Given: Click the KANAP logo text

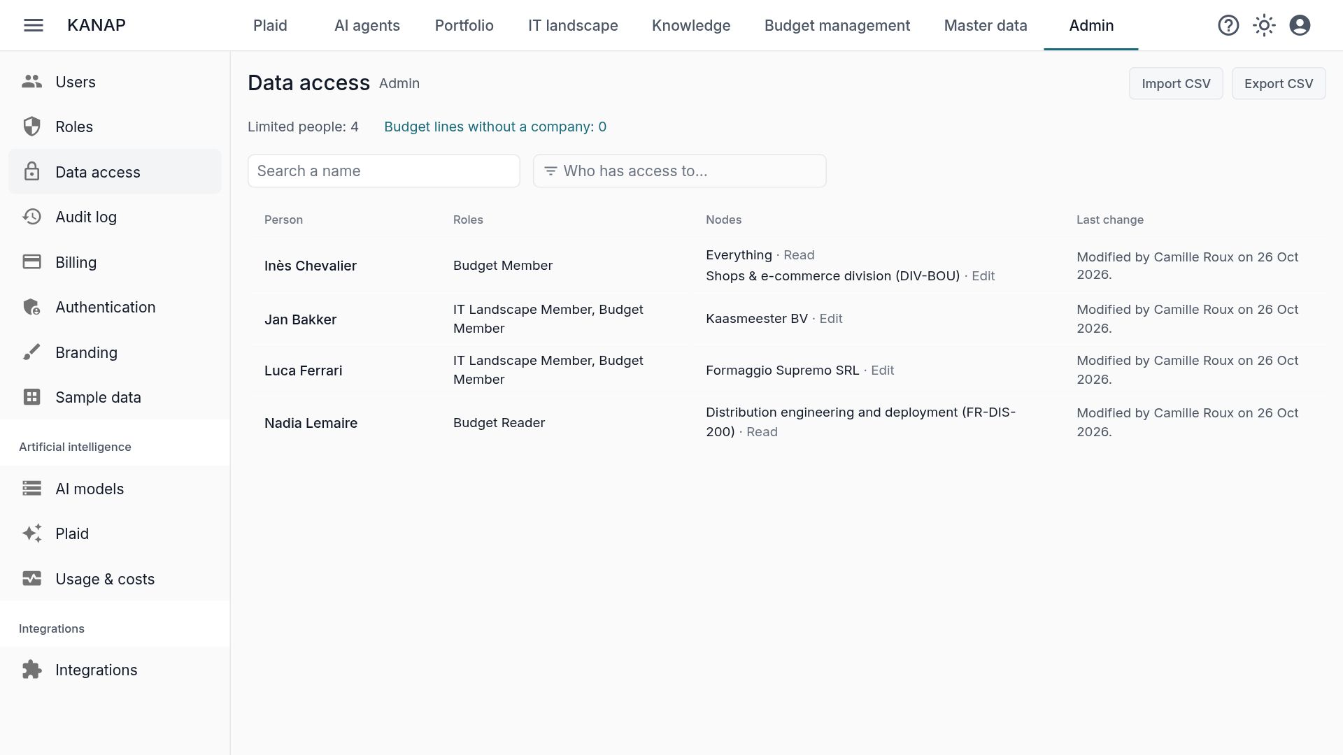Looking at the screenshot, I should 97,25.
